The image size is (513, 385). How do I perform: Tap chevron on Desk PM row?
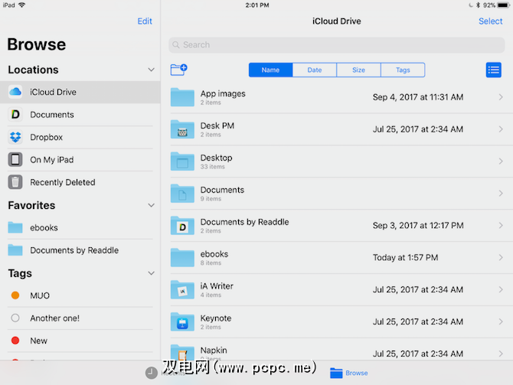(x=501, y=129)
